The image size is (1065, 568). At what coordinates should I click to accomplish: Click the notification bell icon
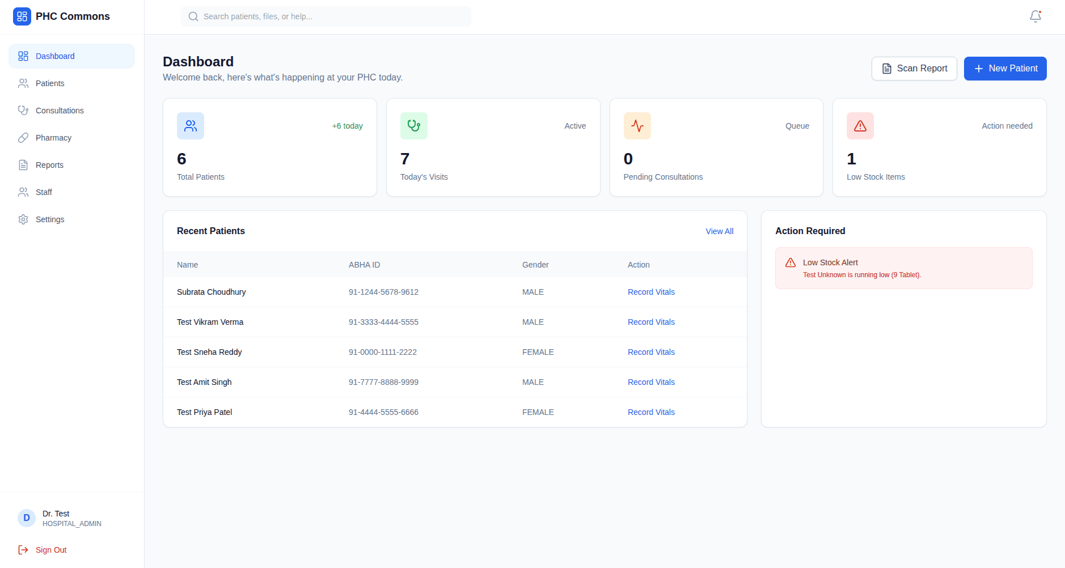[1035, 16]
